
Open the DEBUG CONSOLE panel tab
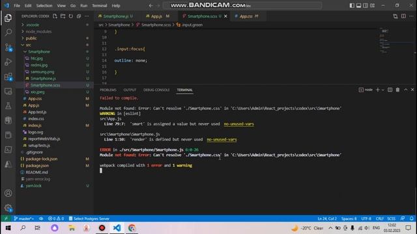click(156, 90)
